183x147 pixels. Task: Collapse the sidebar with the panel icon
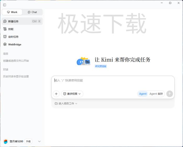tap(4, 5)
